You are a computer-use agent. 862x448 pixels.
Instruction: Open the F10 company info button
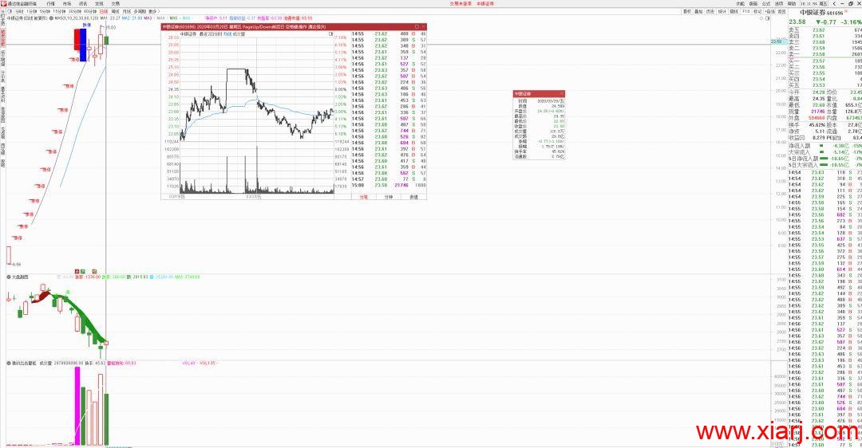coord(746,11)
